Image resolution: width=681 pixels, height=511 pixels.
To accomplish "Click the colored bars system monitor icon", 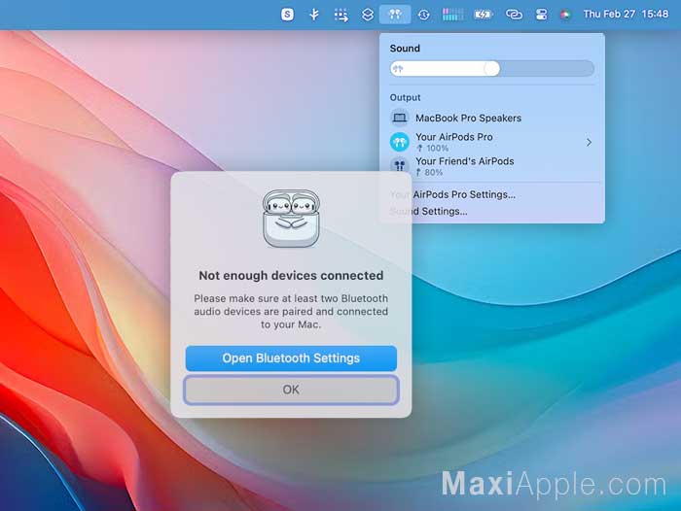I will pyautogui.click(x=452, y=15).
